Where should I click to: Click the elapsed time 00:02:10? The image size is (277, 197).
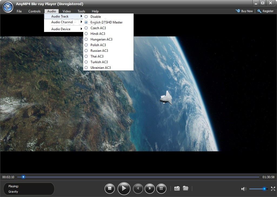[x=8, y=177]
